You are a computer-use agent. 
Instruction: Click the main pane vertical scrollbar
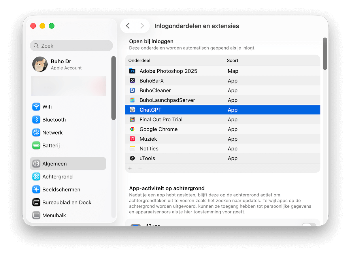click(x=325, y=54)
